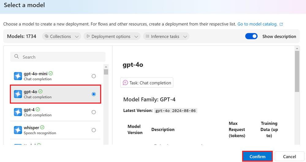Click the Select a model dialog title

coord(25,5)
